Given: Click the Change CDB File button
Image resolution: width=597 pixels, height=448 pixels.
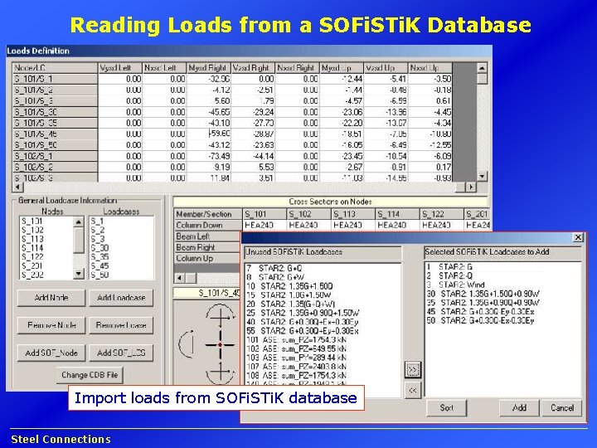Looking at the screenshot, I should [90, 375].
